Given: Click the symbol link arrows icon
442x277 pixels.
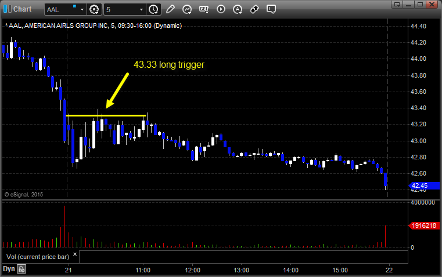Looking at the screenshot, I should pos(254,9).
